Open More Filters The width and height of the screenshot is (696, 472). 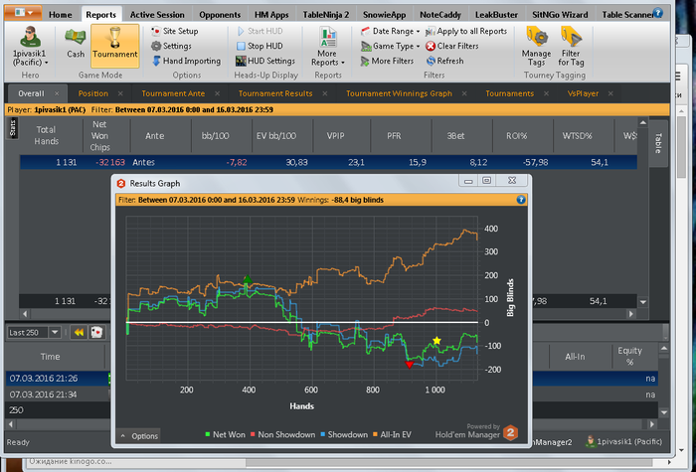click(387, 61)
